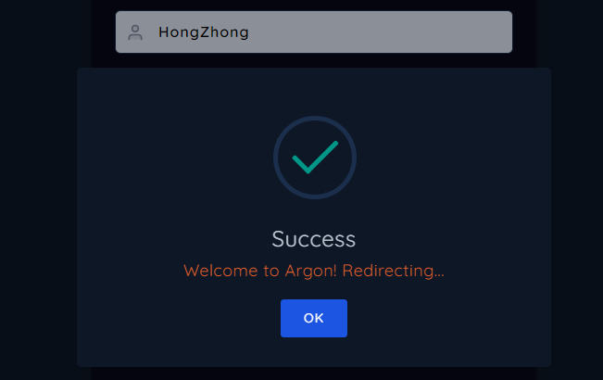Click the word Welcome in orange message
This screenshot has height=380, width=603.
click(220, 271)
